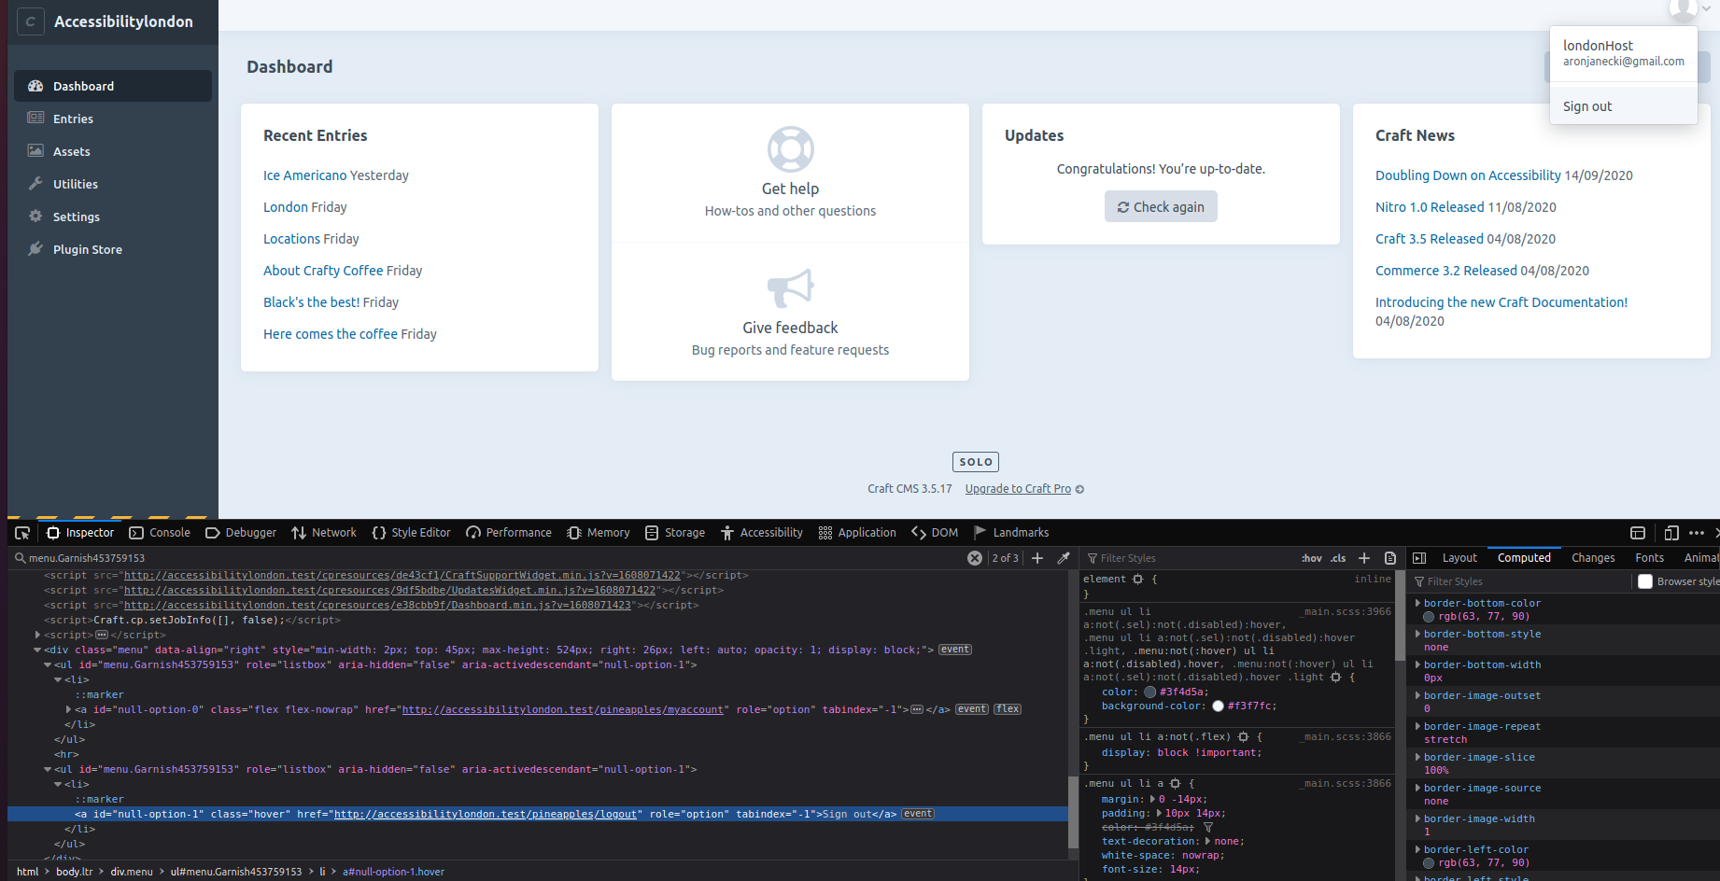
Task: Click the Dashboard gauge icon in sidebar
Action: pos(35,86)
